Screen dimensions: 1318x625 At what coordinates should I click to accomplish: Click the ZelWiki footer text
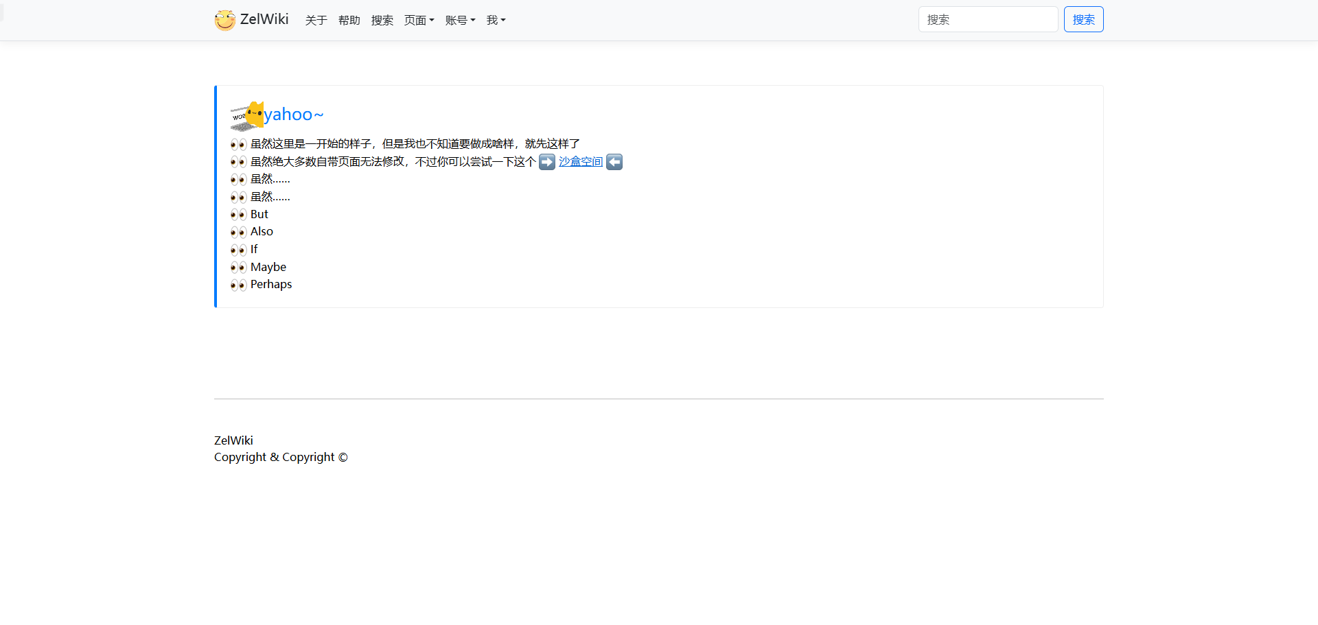[x=233, y=440]
